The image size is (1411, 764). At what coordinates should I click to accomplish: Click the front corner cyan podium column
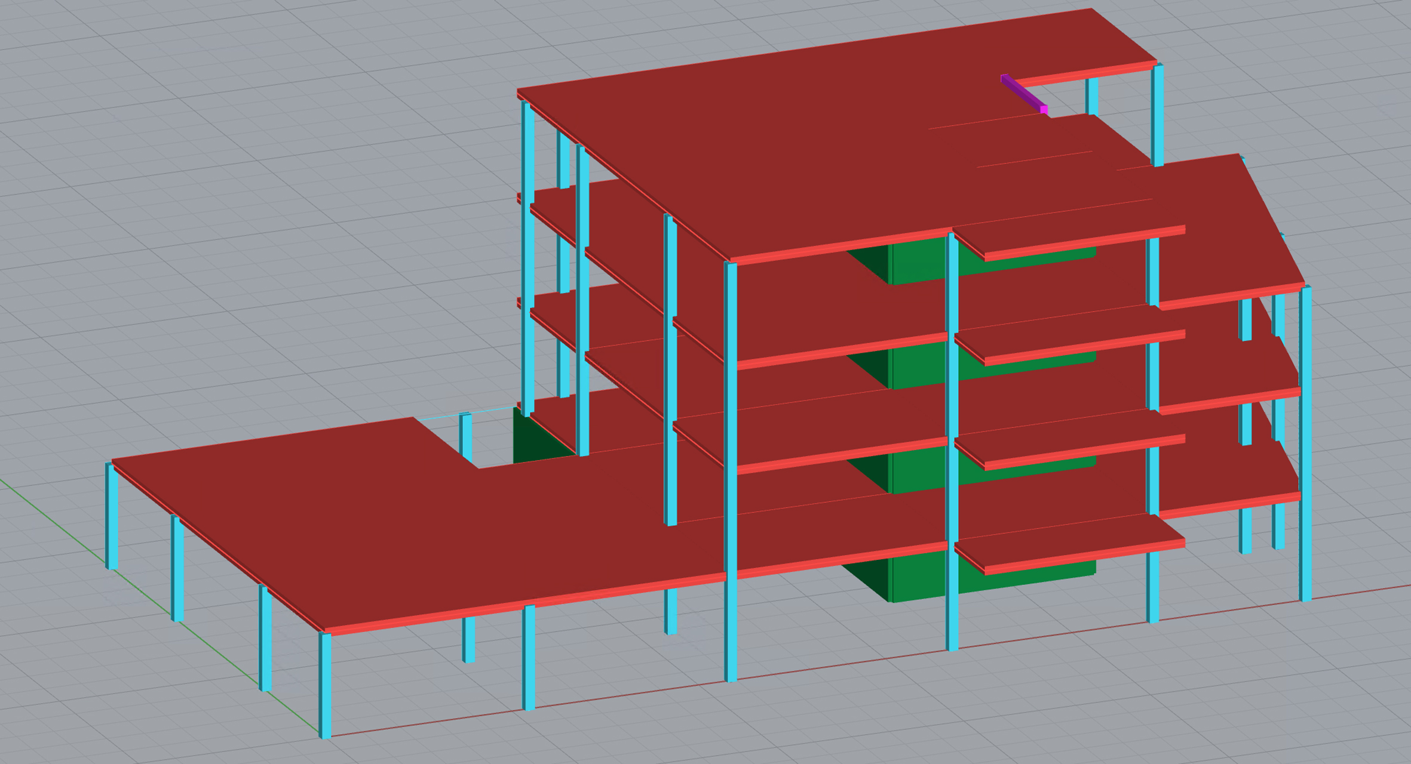coord(325,686)
